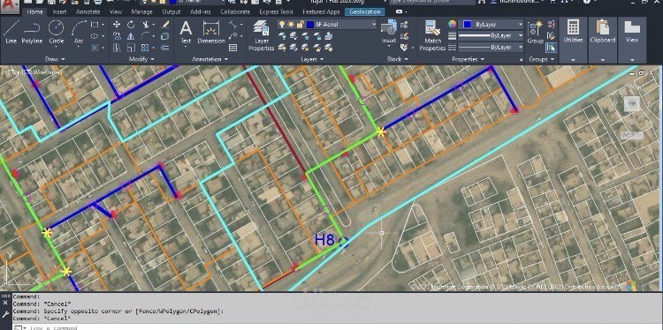This screenshot has width=663, height=330.
Task: Select the Dimension tool
Action: (x=211, y=32)
